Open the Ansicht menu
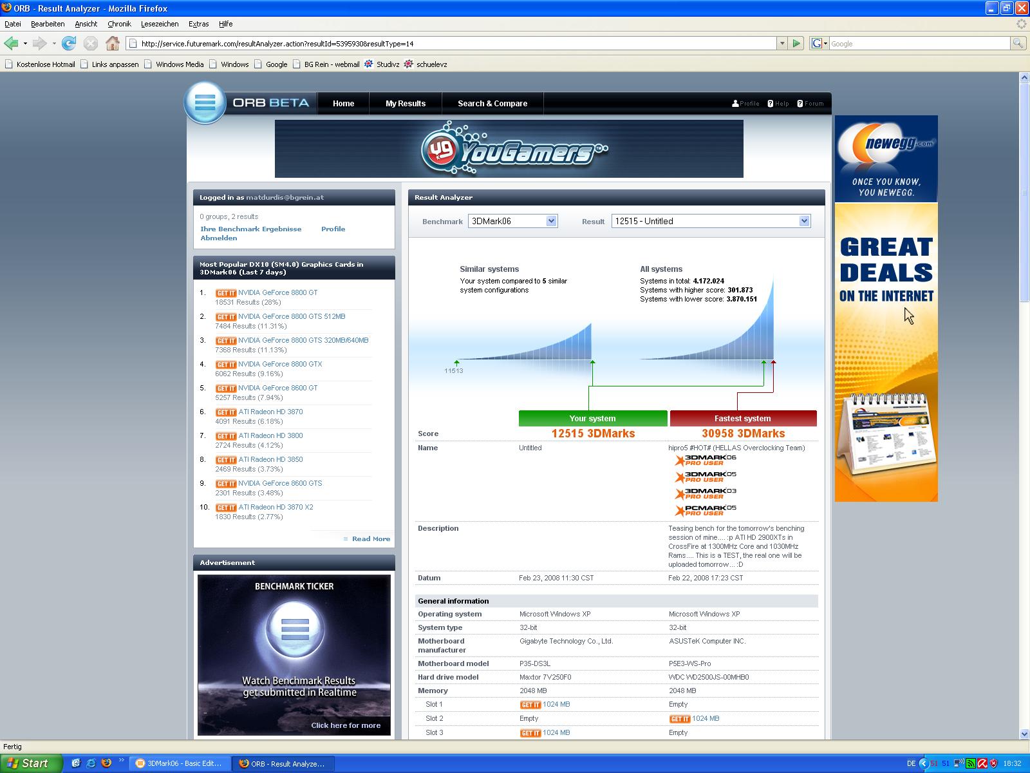Viewport: 1030px width, 773px height. (86, 24)
